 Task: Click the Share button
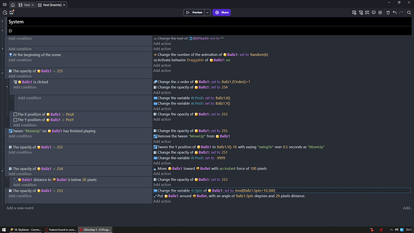tap(221, 13)
